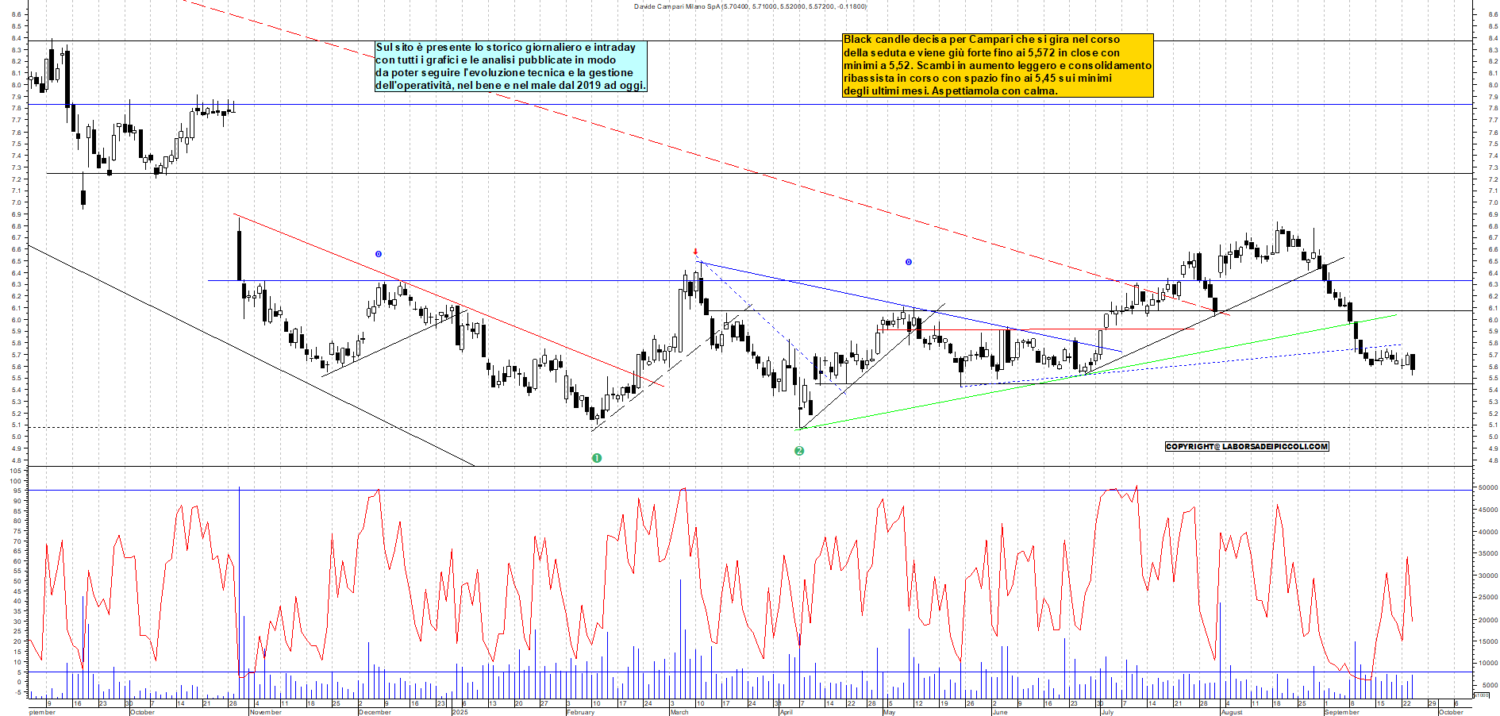Click the 50000 value on volume axis
The image size is (1500, 716).
1489,488
